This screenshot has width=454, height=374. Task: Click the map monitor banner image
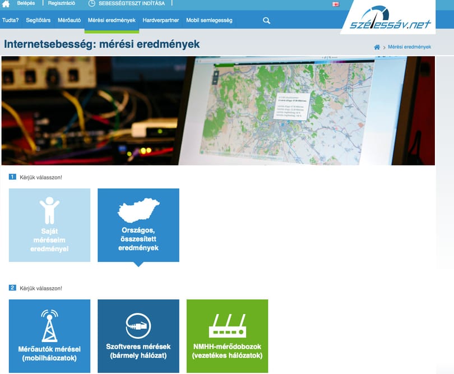click(218, 110)
